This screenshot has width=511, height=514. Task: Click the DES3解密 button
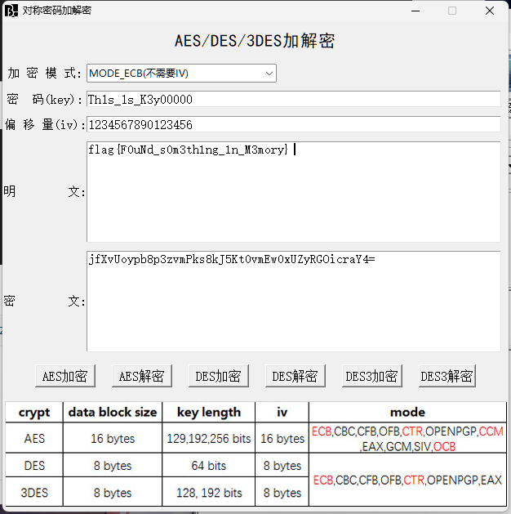447,376
